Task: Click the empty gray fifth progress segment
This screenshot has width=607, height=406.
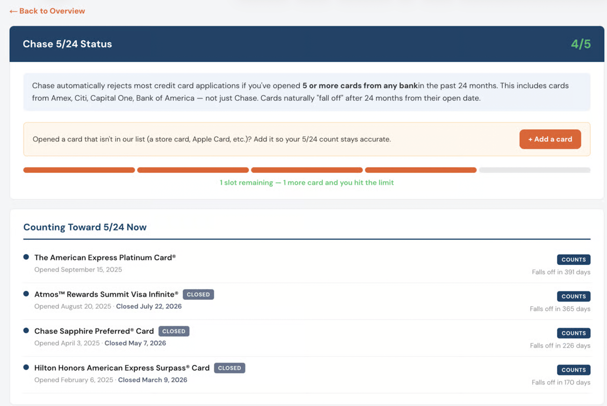Action: click(535, 170)
